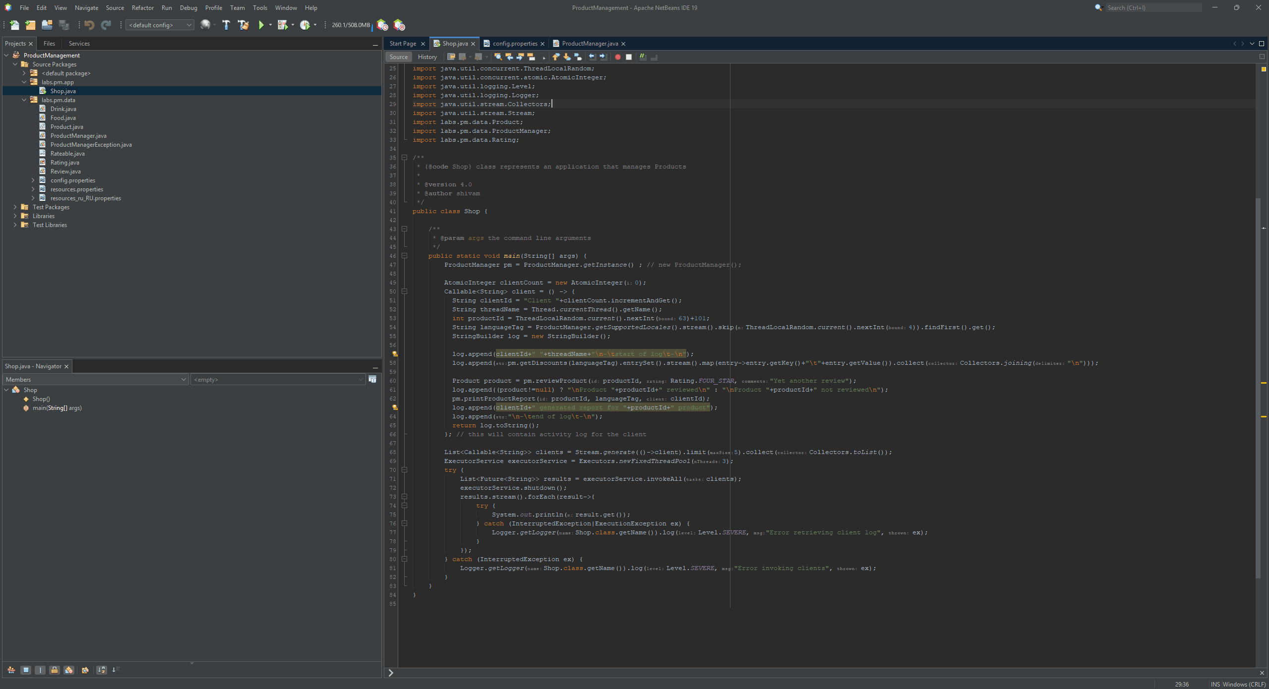Viewport: 1269px width, 689px height.
Task: Collapse the main method code fold at line 46
Action: 404,256
